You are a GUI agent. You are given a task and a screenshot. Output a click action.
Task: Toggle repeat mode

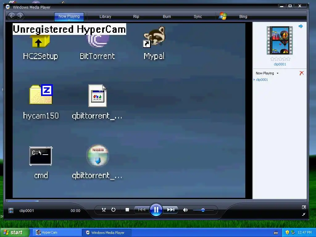click(x=114, y=210)
